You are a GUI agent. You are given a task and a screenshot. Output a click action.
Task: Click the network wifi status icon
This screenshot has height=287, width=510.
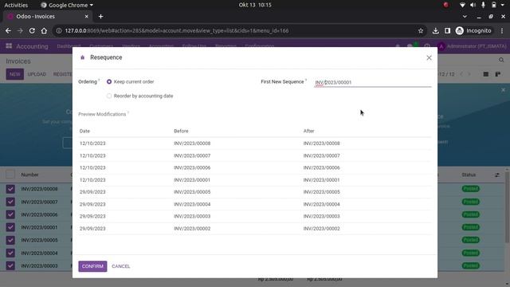[462, 5]
